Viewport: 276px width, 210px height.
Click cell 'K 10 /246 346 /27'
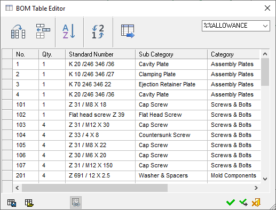pyautogui.click(x=100, y=74)
